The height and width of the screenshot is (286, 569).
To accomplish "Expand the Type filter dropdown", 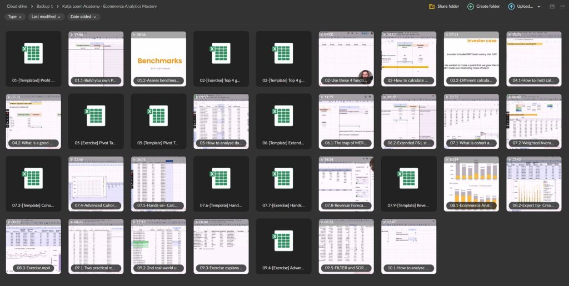I will click(14, 17).
